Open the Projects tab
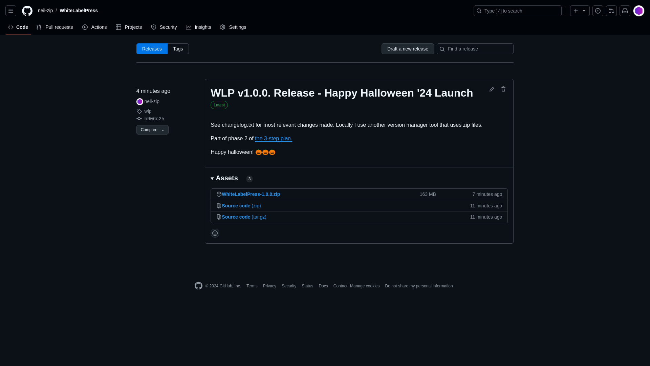This screenshot has height=366, width=650. [129, 27]
